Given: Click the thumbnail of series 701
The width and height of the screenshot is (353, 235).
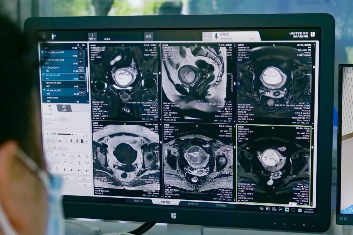Looking at the screenshot, I should pos(81,69).
